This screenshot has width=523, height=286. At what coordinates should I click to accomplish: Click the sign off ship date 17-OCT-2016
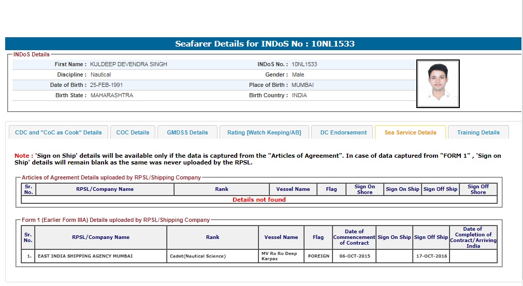[x=431, y=257]
